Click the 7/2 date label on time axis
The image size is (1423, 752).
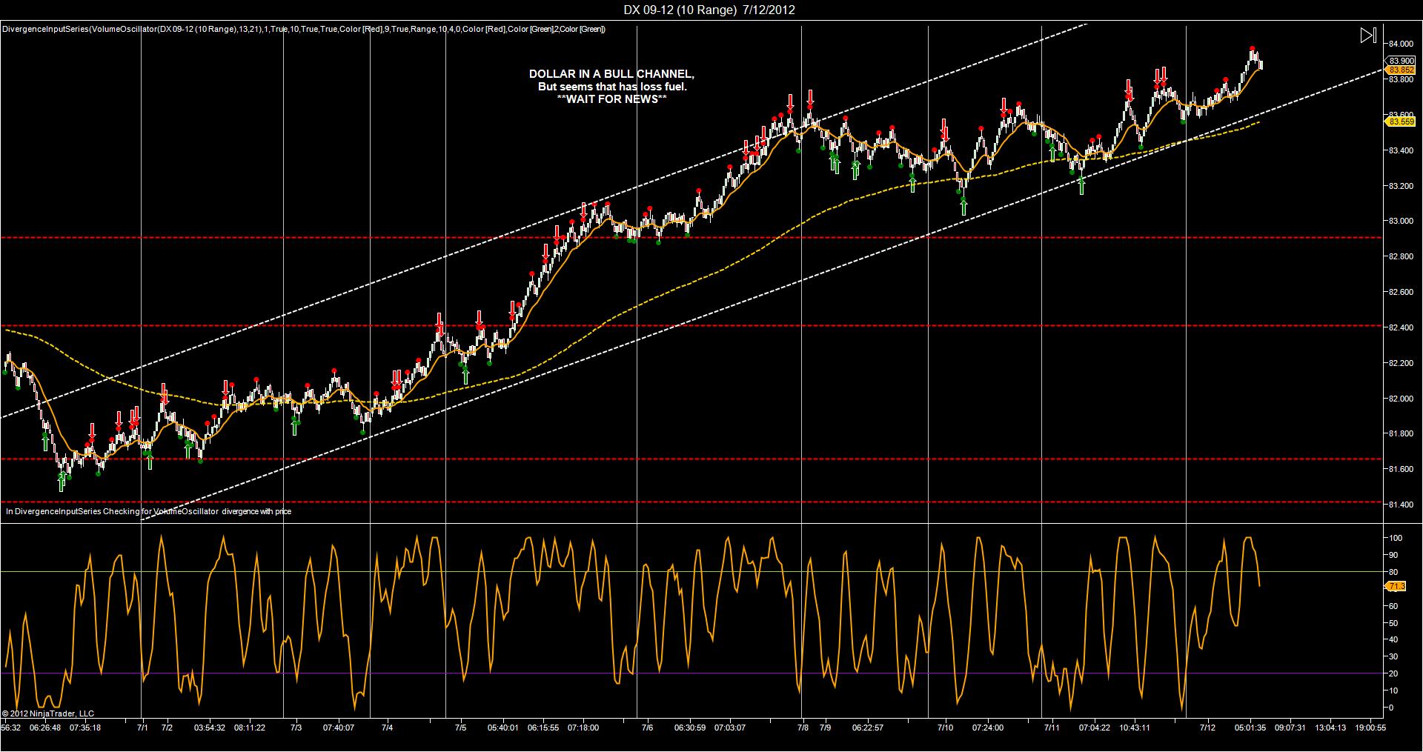pyautogui.click(x=167, y=728)
